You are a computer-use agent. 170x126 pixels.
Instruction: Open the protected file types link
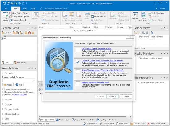coord(19,95)
